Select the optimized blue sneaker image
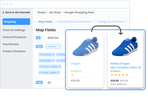Viewport: 148px width, 97px height. click(125, 46)
